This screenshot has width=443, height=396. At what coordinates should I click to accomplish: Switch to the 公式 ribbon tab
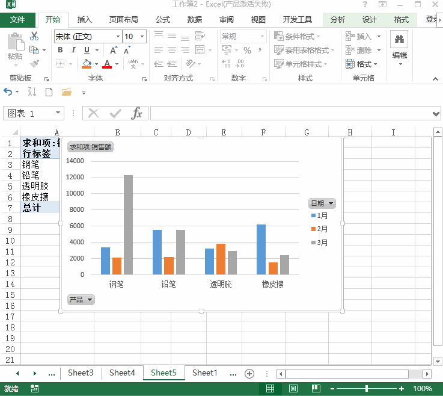point(163,20)
